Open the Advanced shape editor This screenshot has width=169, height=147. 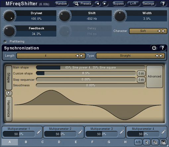[x=154, y=76]
